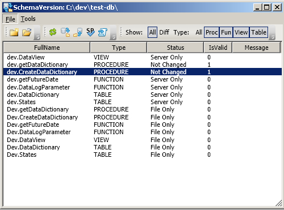Sort by the Type column header
This screenshot has width=284, height=210.
click(x=119, y=48)
